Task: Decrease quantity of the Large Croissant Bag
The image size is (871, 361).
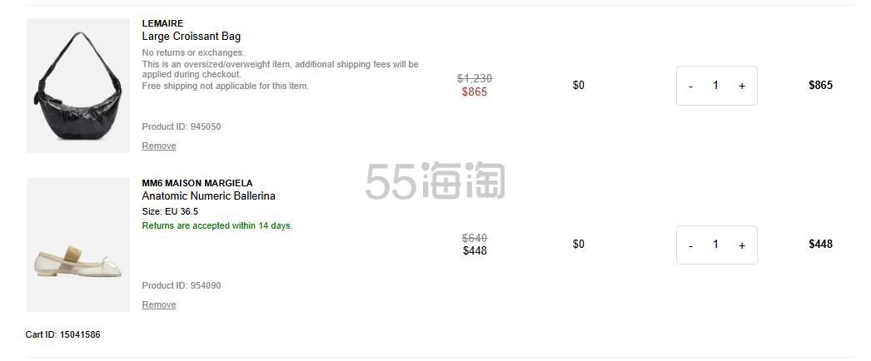Action: click(x=690, y=86)
